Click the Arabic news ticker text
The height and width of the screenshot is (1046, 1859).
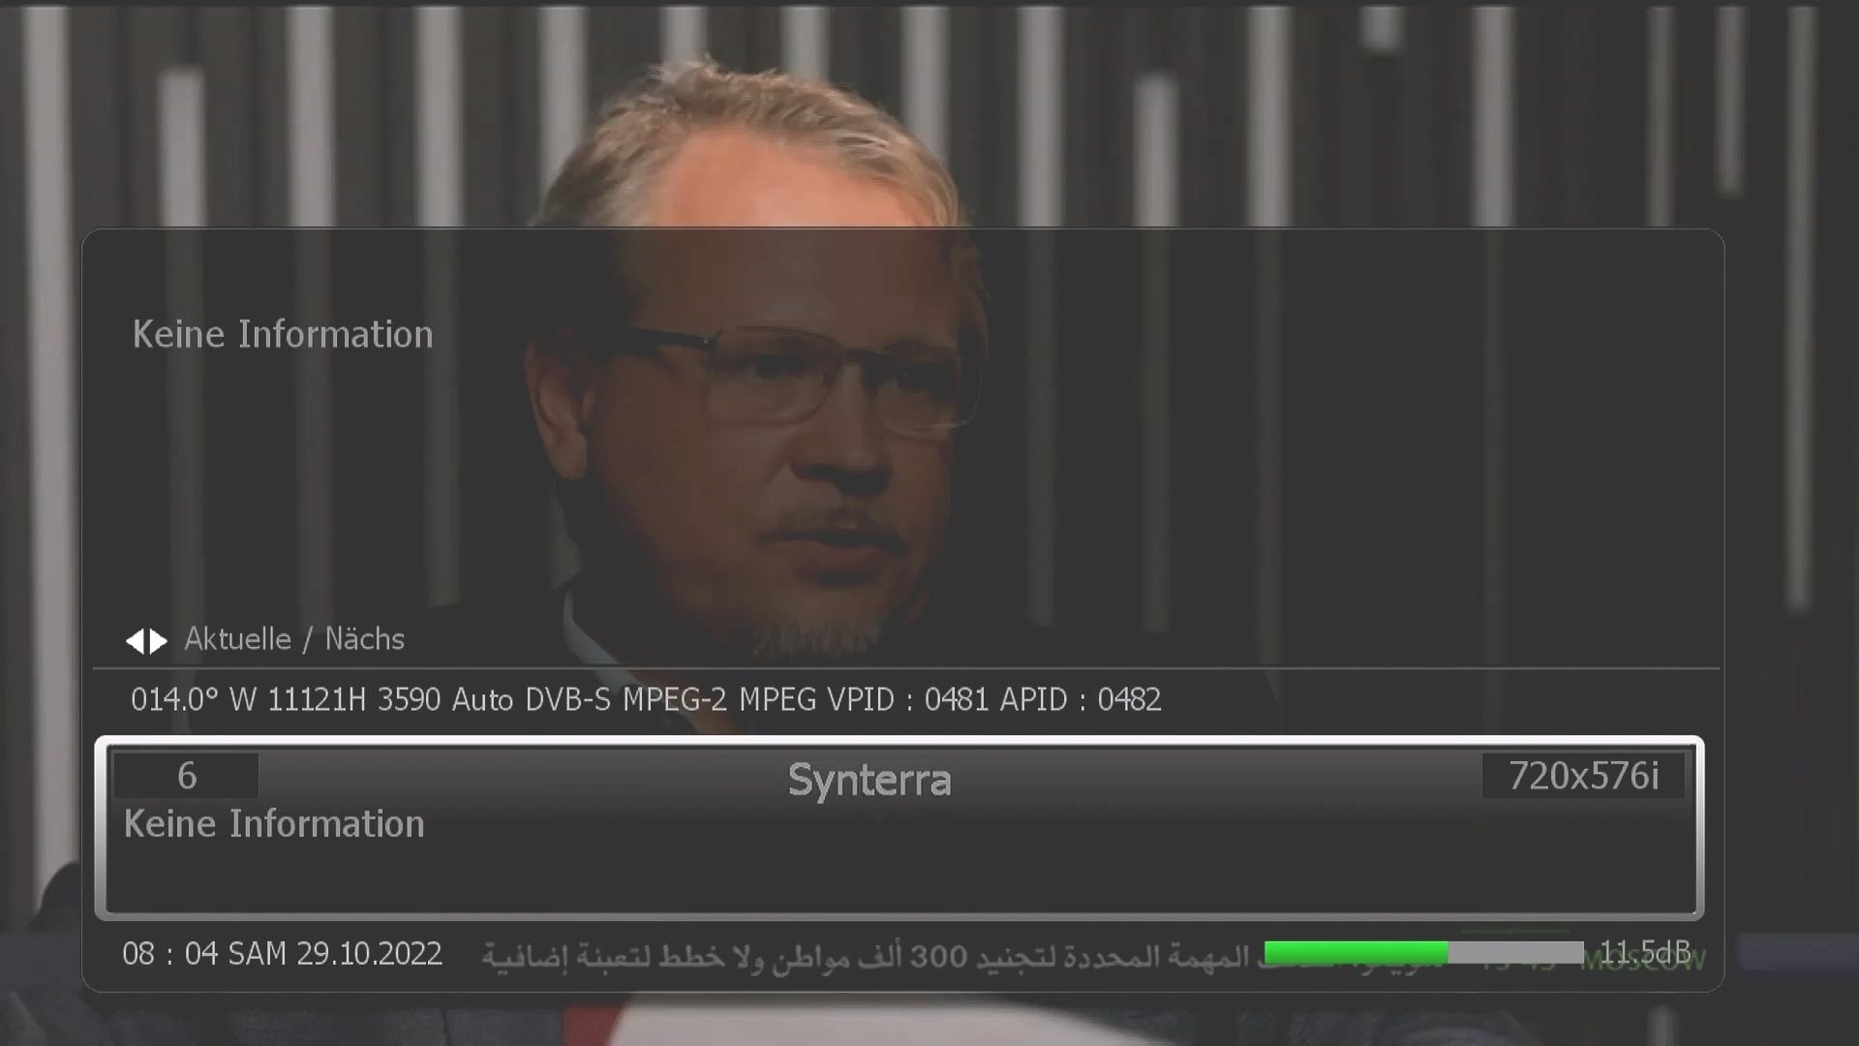(x=871, y=956)
